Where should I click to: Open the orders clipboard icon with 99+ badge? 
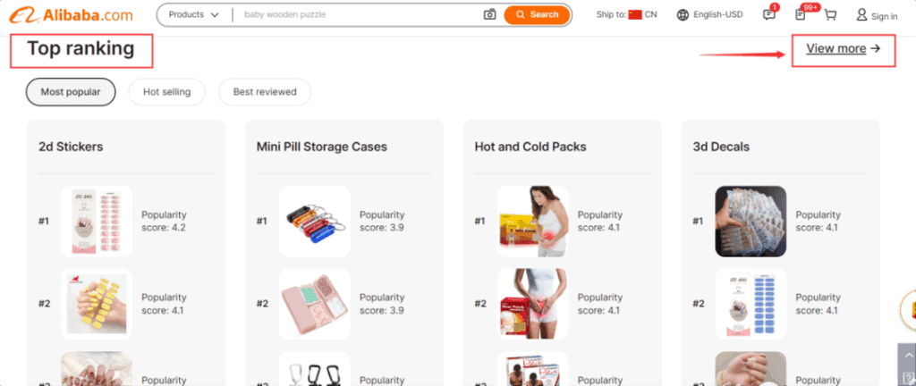(x=801, y=14)
